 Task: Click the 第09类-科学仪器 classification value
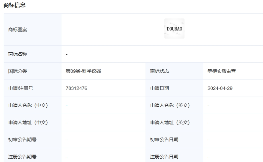pyautogui.click(x=83, y=71)
